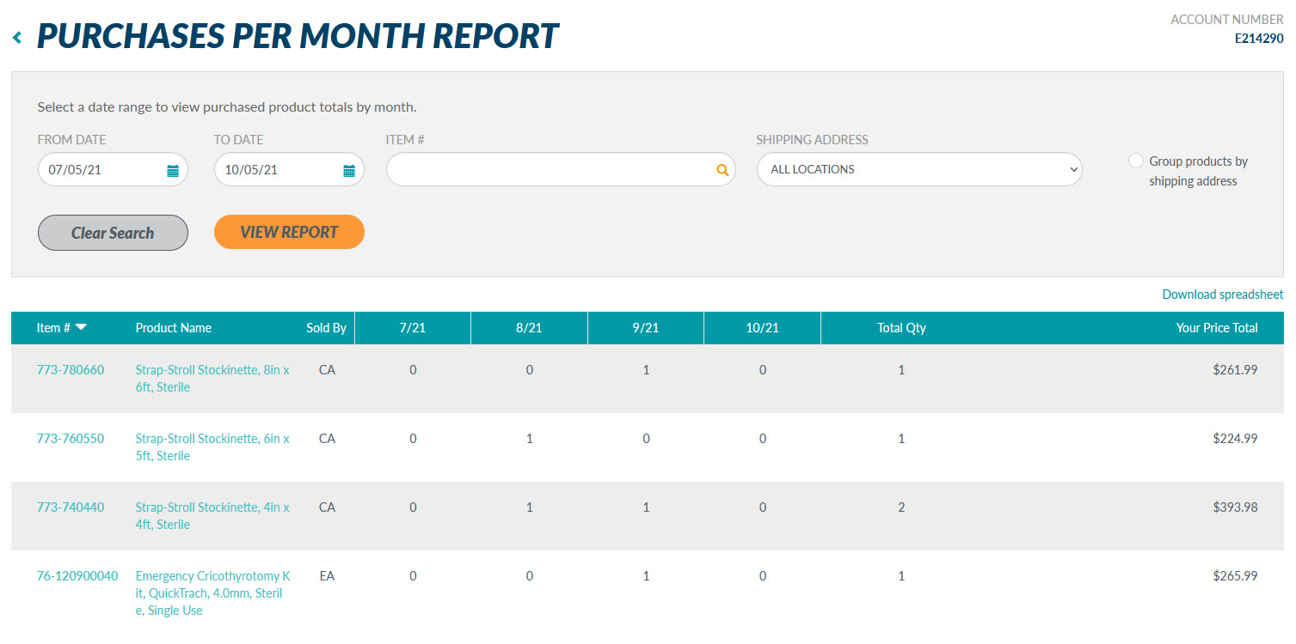Open the To Date calendar picker icon
Screen dimensions: 1296x644
pos(349,171)
